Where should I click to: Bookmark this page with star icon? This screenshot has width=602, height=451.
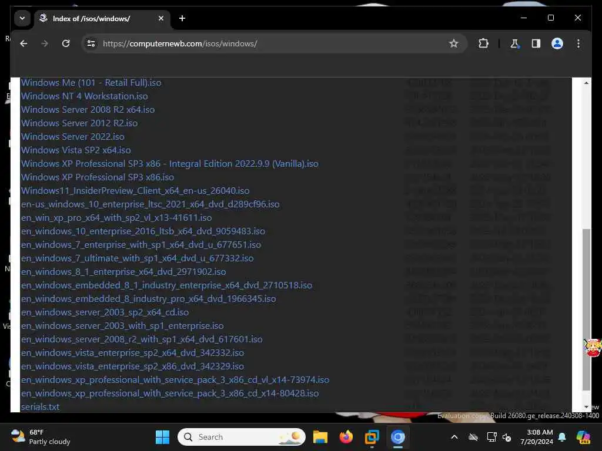pos(453,43)
